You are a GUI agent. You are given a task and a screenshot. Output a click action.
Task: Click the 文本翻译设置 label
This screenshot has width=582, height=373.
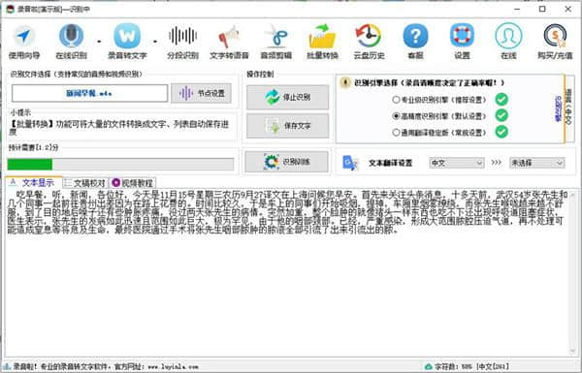coord(390,163)
